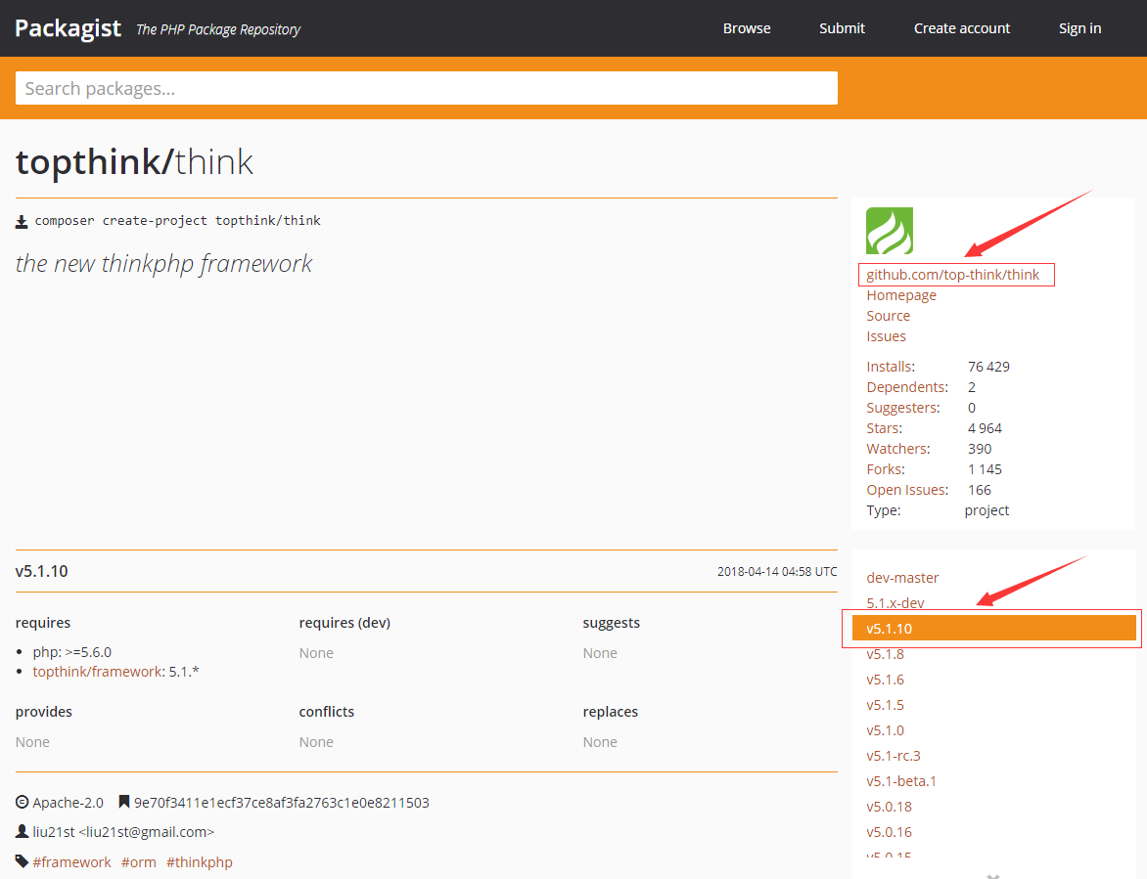The height and width of the screenshot is (879, 1147).
Task: Click the green ThinkPHP package logo
Action: (889, 231)
